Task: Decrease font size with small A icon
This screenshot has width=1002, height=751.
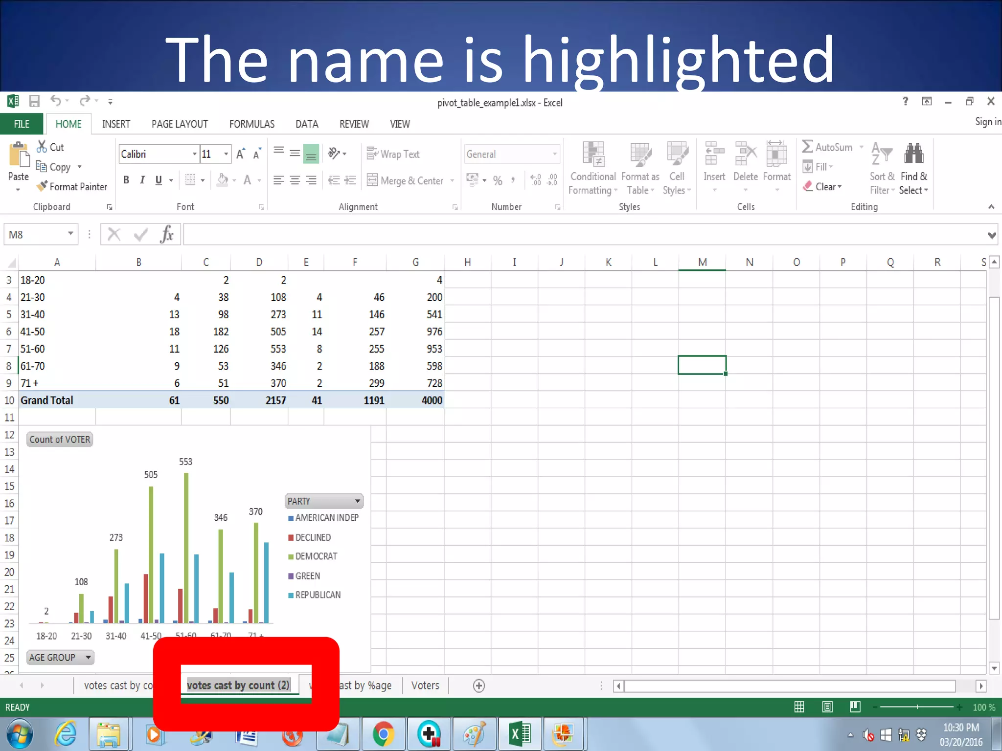Action: coord(257,154)
